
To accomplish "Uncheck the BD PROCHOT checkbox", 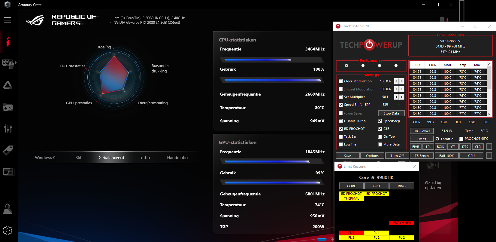I will point(341,129).
